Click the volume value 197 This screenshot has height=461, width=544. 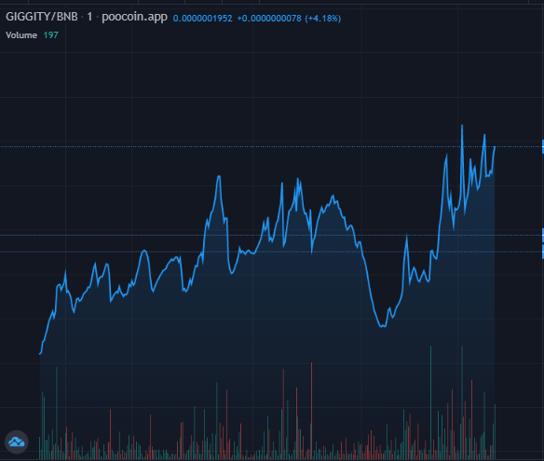coord(50,35)
